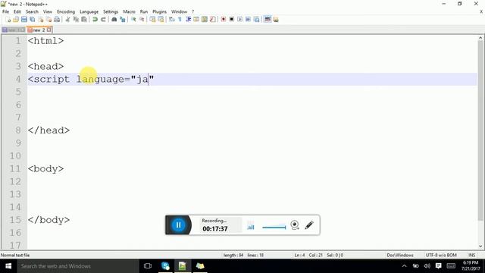Open Skype from the taskbar

pyautogui.click(x=165, y=266)
